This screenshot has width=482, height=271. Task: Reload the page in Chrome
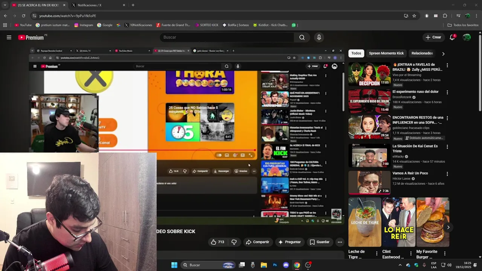(x=23, y=16)
